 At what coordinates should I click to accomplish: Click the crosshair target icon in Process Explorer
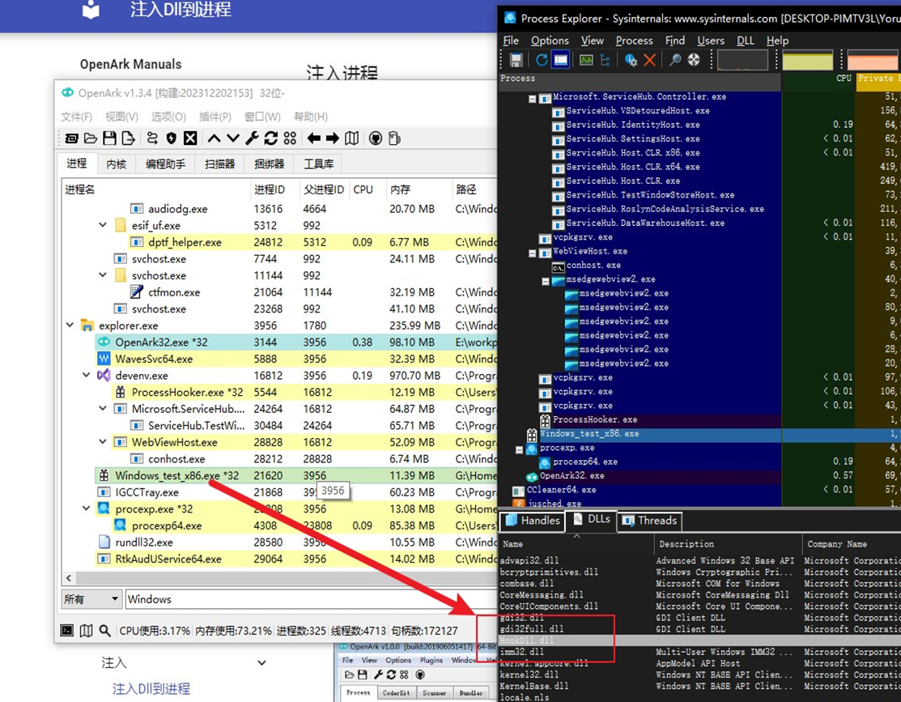[x=694, y=60]
